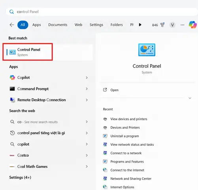Click the search box containing control Panel

[x=102, y=12]
